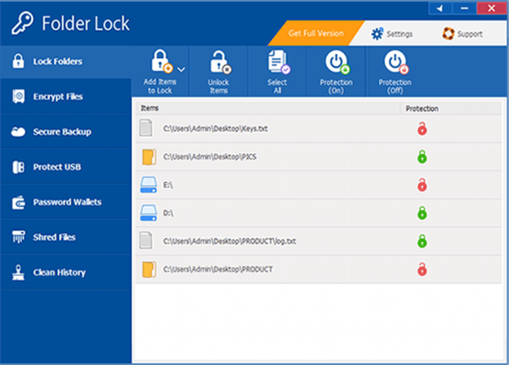The image size is (509, 365).
Task: Click the USB drive icon beside Protect USB
Action: [x=19, y=167]
